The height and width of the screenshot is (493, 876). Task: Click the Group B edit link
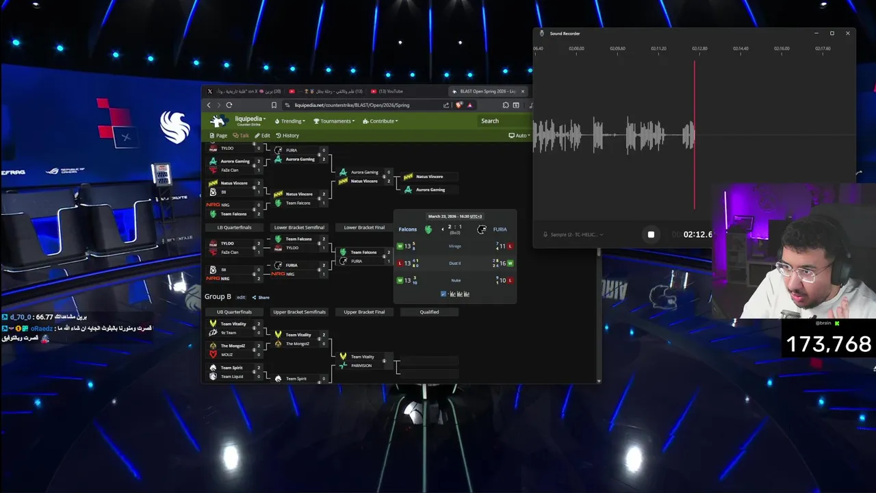(241, 297)
